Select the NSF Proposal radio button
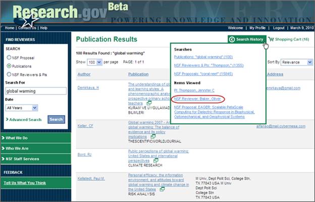This screenshot has height=202, width=315. pyautogui.click(x=9, y=58)
